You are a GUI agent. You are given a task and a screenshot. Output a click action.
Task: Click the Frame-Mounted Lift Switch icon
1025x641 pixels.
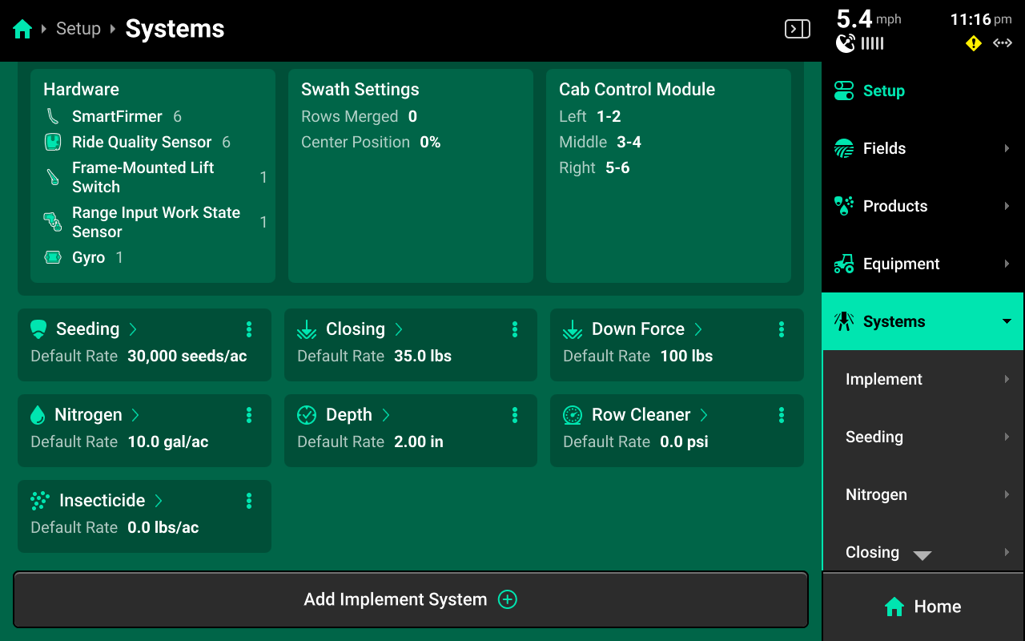53,177
